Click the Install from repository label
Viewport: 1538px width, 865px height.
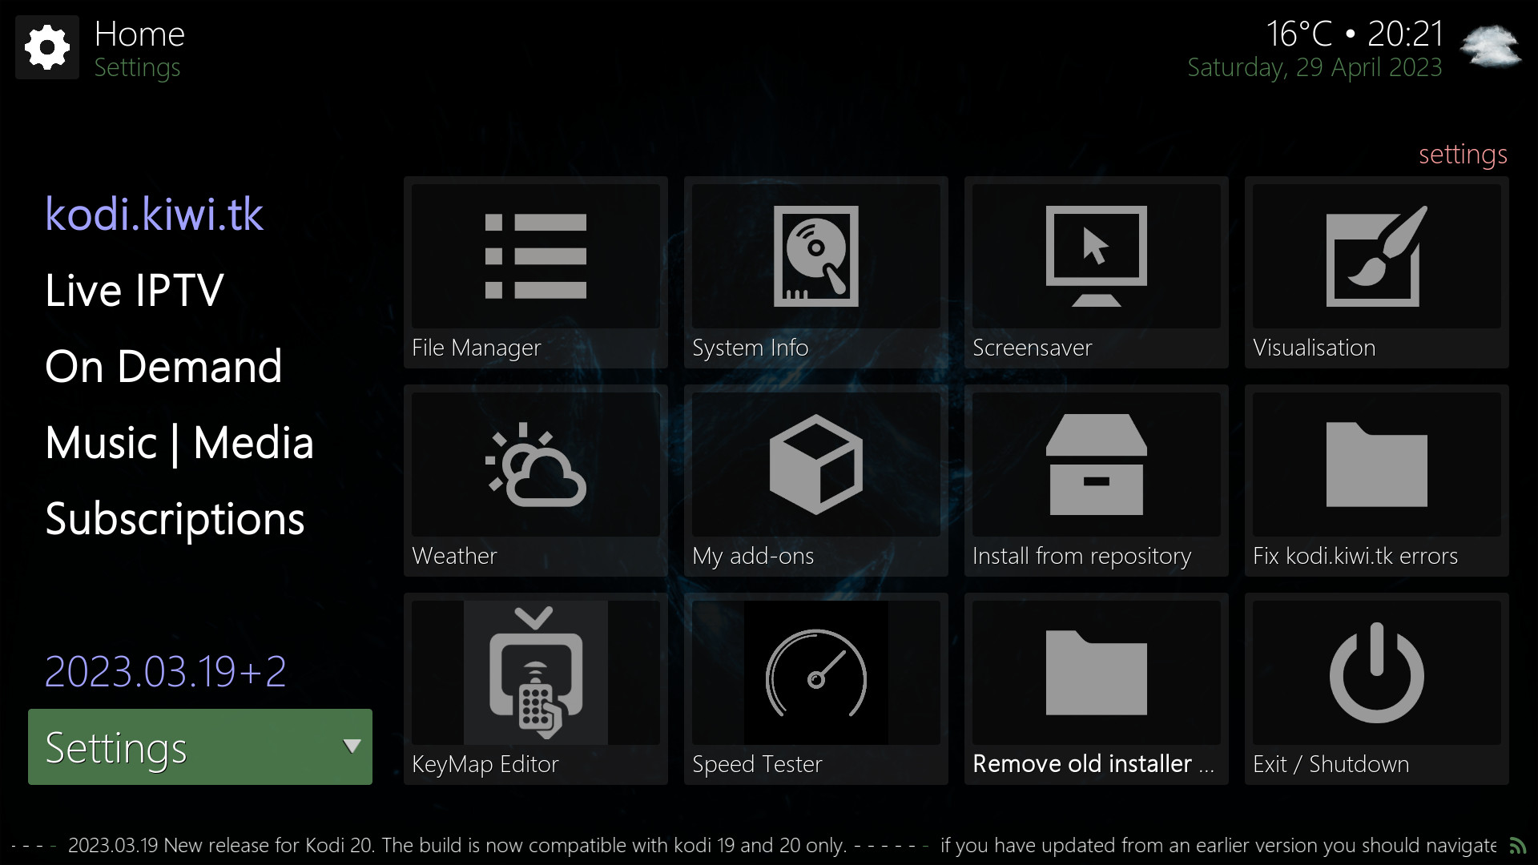point(1082,557)
